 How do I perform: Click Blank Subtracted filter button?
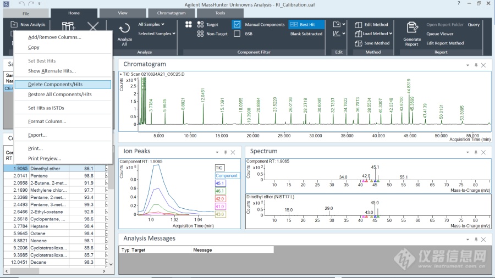[306, 34]
